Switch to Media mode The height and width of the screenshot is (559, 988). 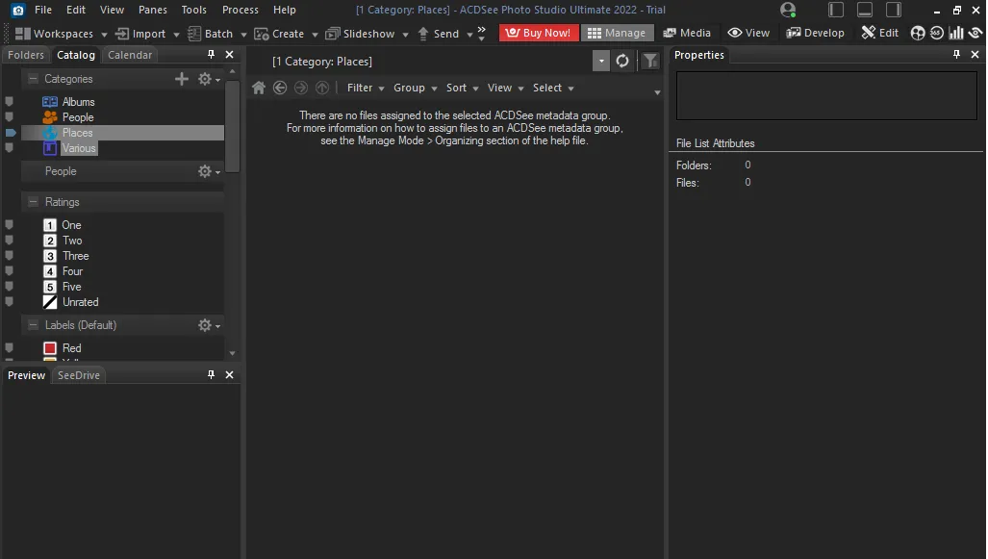click(x=687, y=33)
